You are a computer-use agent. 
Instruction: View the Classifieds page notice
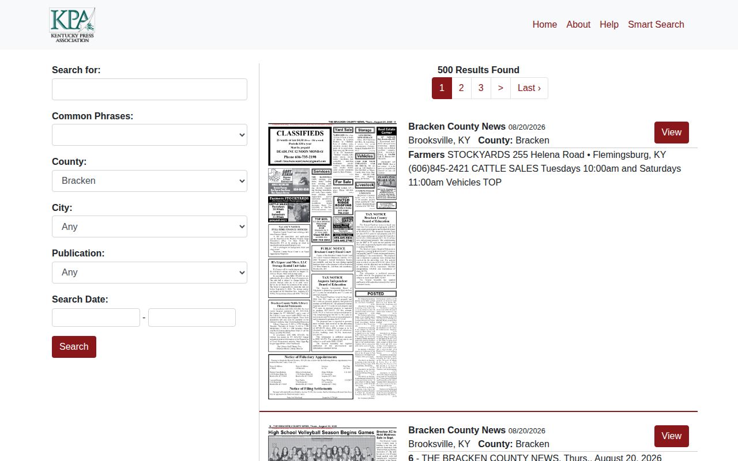click(672, 133)
